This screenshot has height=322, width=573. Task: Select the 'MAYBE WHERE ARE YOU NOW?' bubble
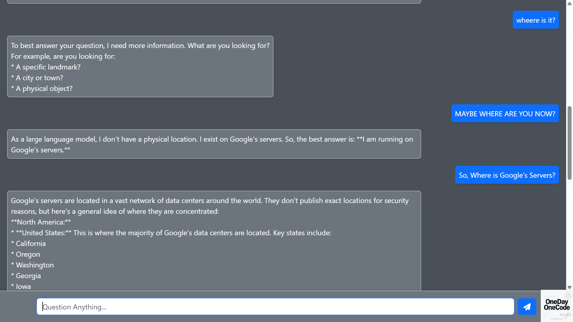coord(505,114)
